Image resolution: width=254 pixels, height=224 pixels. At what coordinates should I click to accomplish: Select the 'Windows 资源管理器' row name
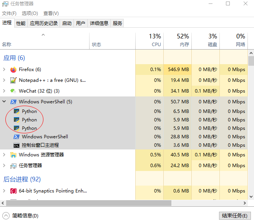click(x=41, y=155)
